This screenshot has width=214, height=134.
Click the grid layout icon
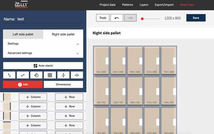[50, 75]
